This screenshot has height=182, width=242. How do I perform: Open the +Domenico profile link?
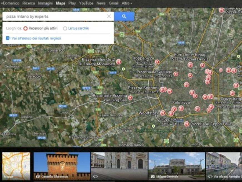[10, 3]
